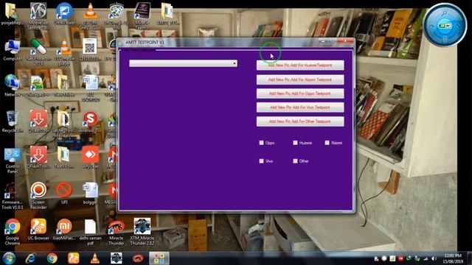This screenshot has width=472, height=265.
Task: Click Add New Pic For Xiaomi Testpoint
Action: (300, 79)
